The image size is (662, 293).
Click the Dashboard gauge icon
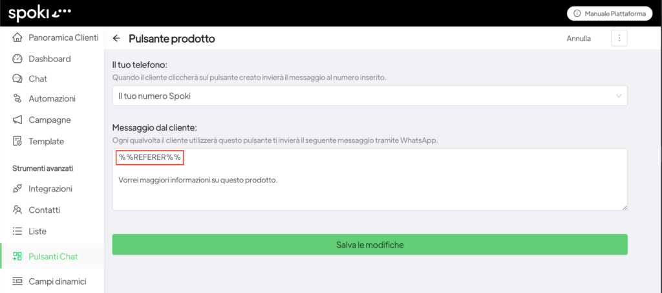(x=17, y=59)
